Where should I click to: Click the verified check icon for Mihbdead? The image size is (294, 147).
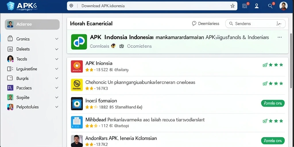coord(265,121)
